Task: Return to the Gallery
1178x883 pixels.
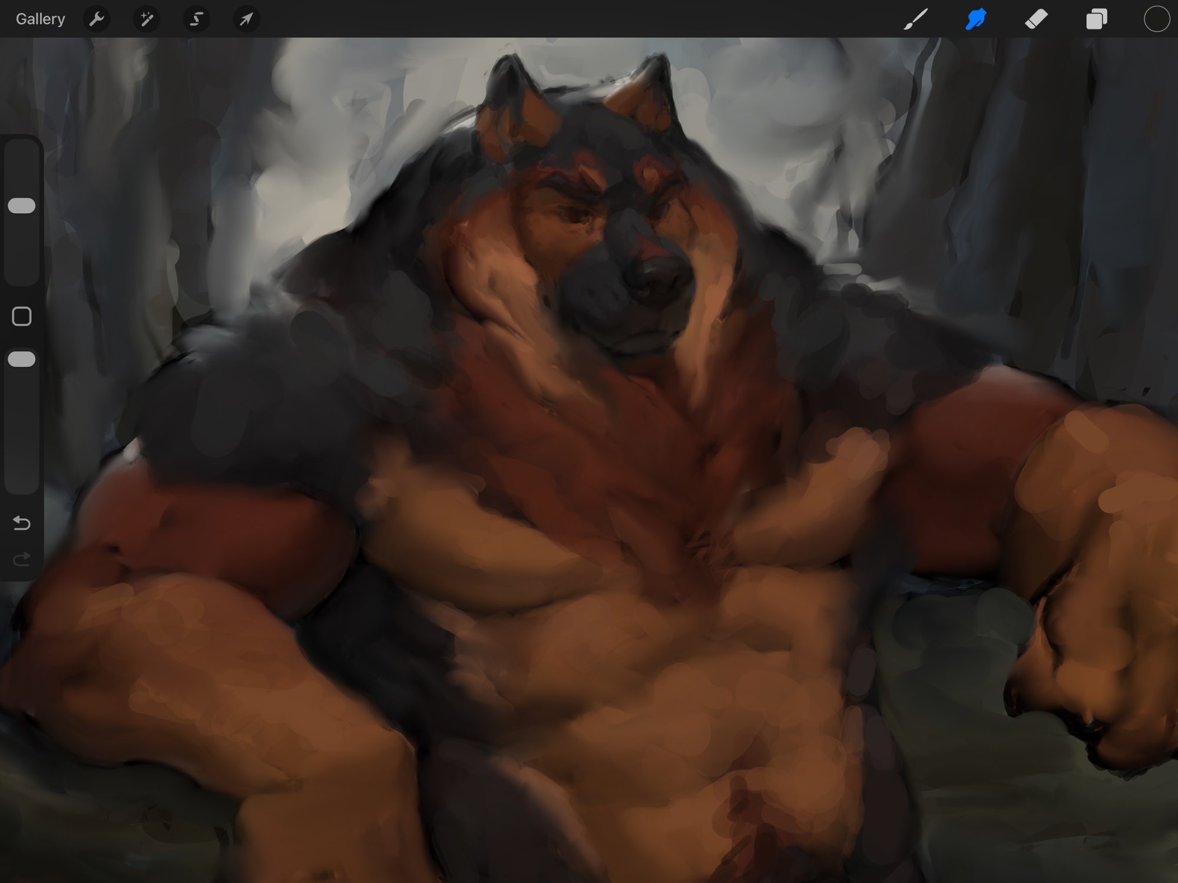Action: point(40,19)
